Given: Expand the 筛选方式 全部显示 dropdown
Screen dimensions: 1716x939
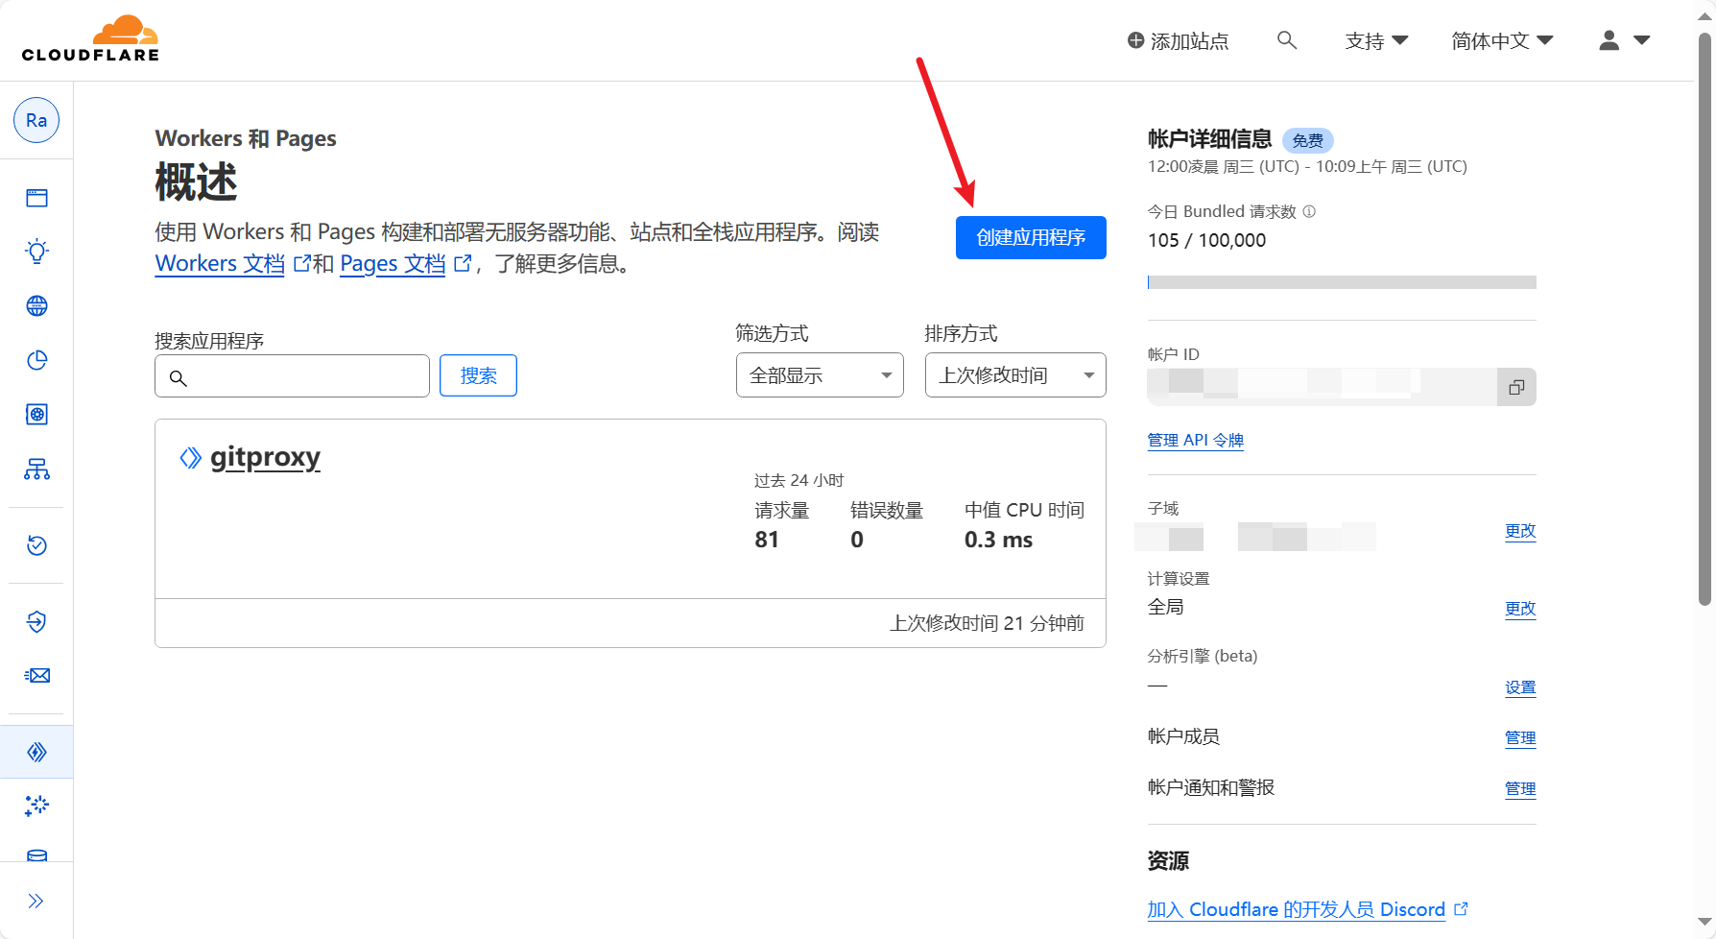Looking at the screenshot, I should coord(820,375).
